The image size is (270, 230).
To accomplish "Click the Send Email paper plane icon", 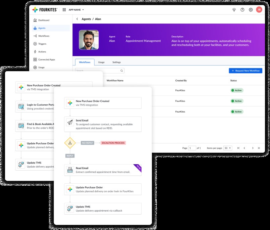I will click(70, 122).
